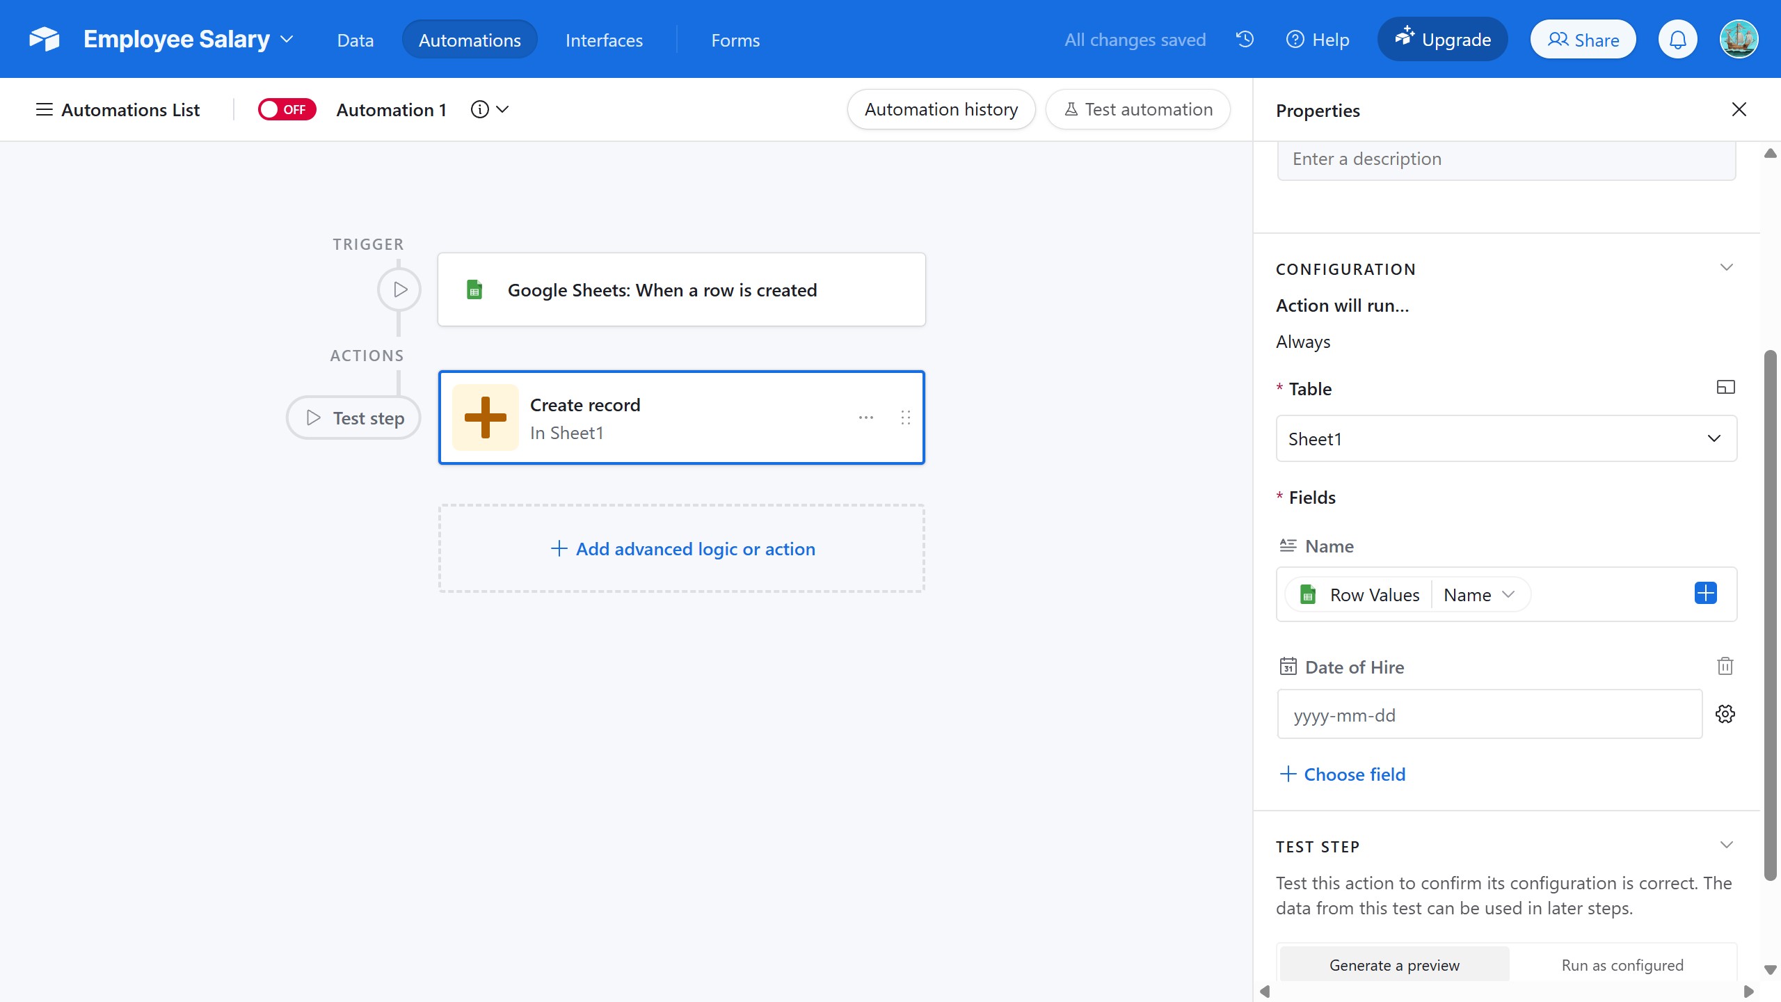
Task: Expand automation name chevron dropdown
Action: [x=502, y=109]
